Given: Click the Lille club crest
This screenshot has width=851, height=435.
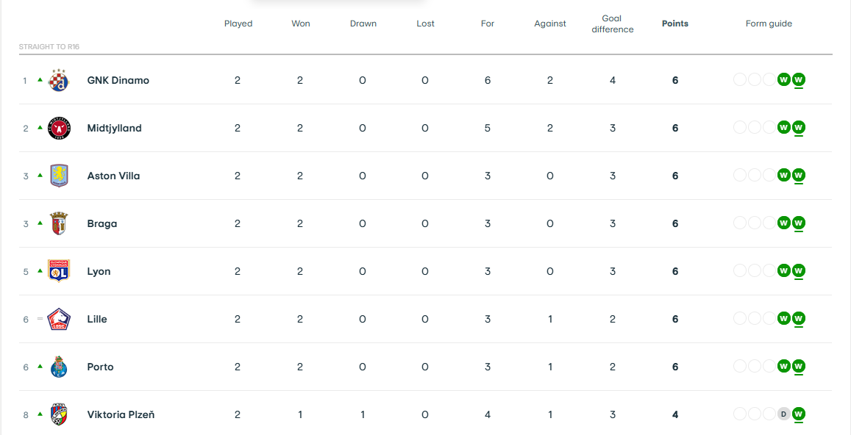Looking at the screenshot, I should point(59,319).
